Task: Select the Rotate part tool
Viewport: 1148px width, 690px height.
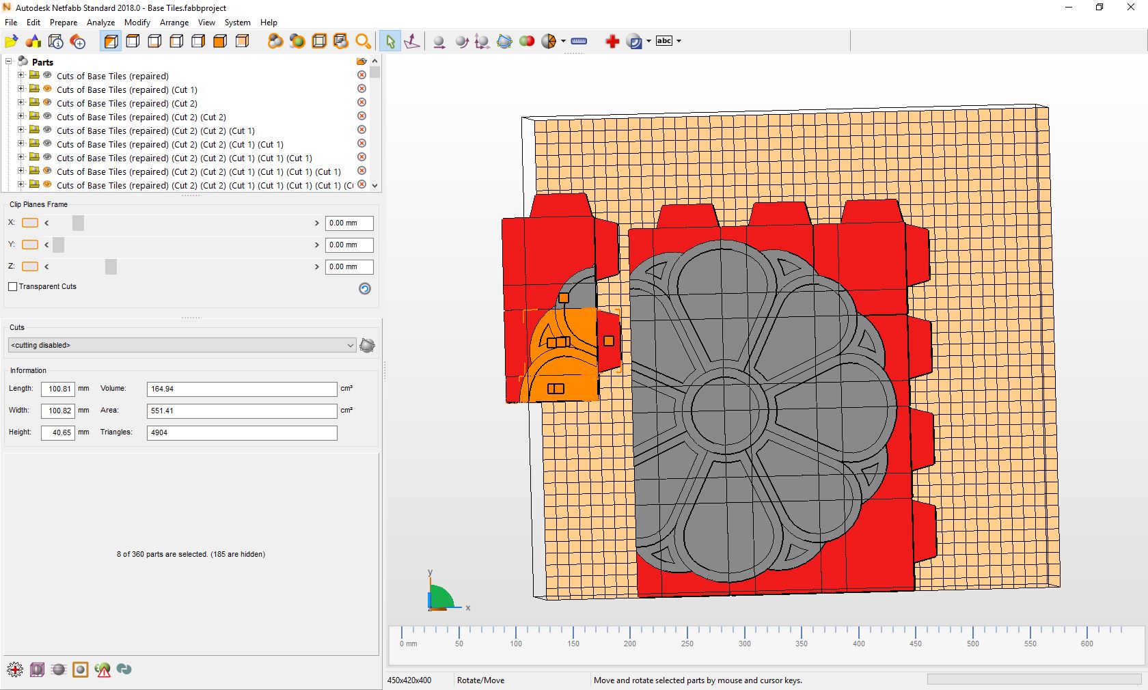Action: coord(461,41)
